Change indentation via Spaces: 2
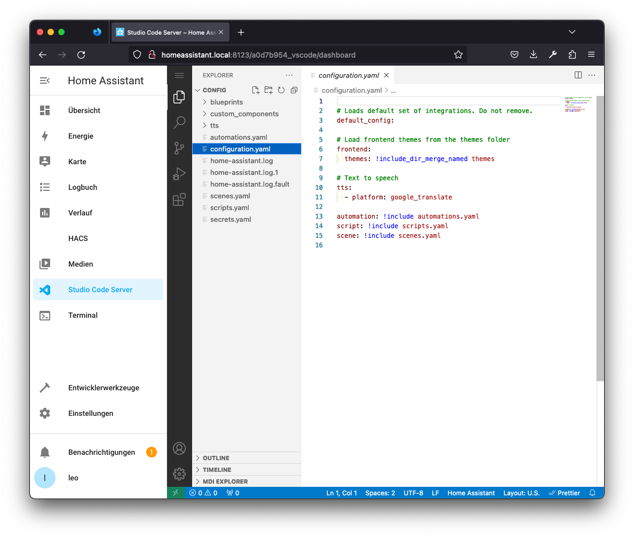This screenshot has height=538, width=634. 380,493
